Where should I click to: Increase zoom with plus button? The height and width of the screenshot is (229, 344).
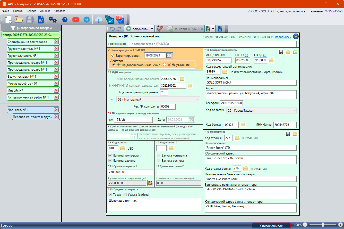click(x=340, y=225)
